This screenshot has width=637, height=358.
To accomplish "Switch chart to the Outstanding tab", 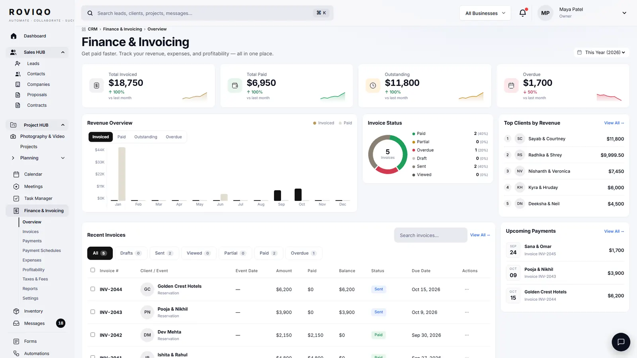I will pos(146,137).
